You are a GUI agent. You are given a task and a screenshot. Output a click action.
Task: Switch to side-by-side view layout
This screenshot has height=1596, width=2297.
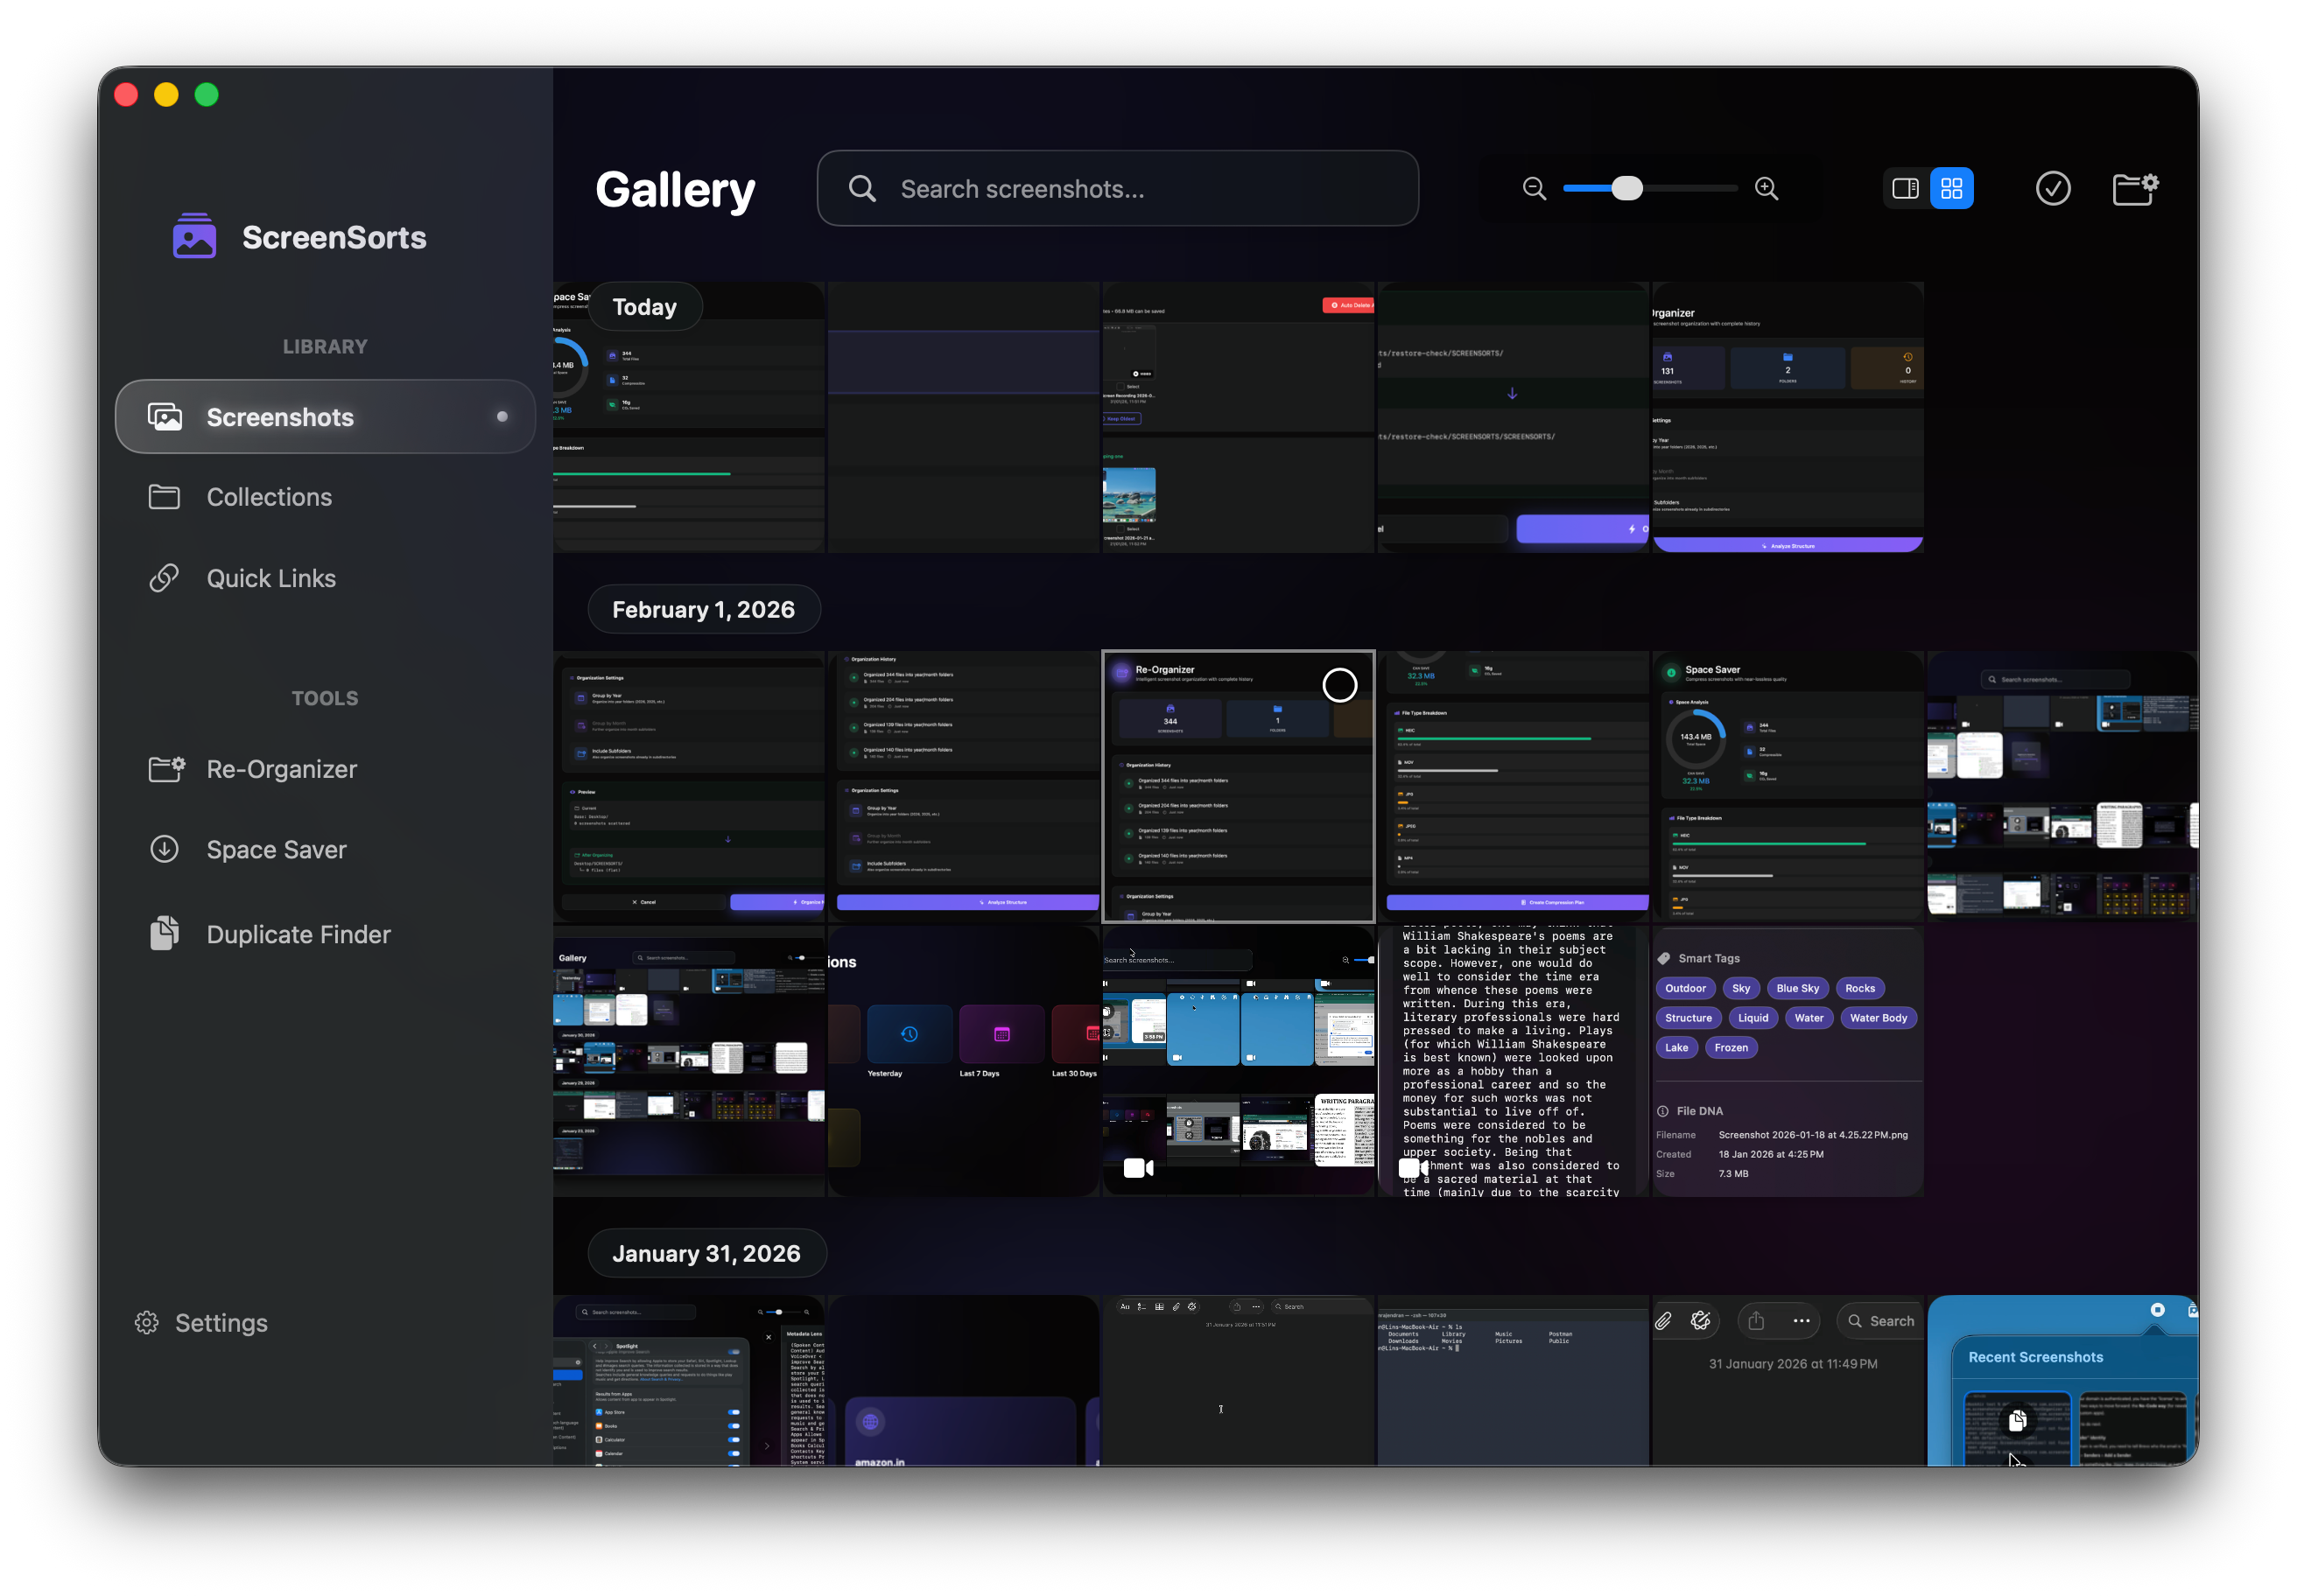click(1905, 188)
